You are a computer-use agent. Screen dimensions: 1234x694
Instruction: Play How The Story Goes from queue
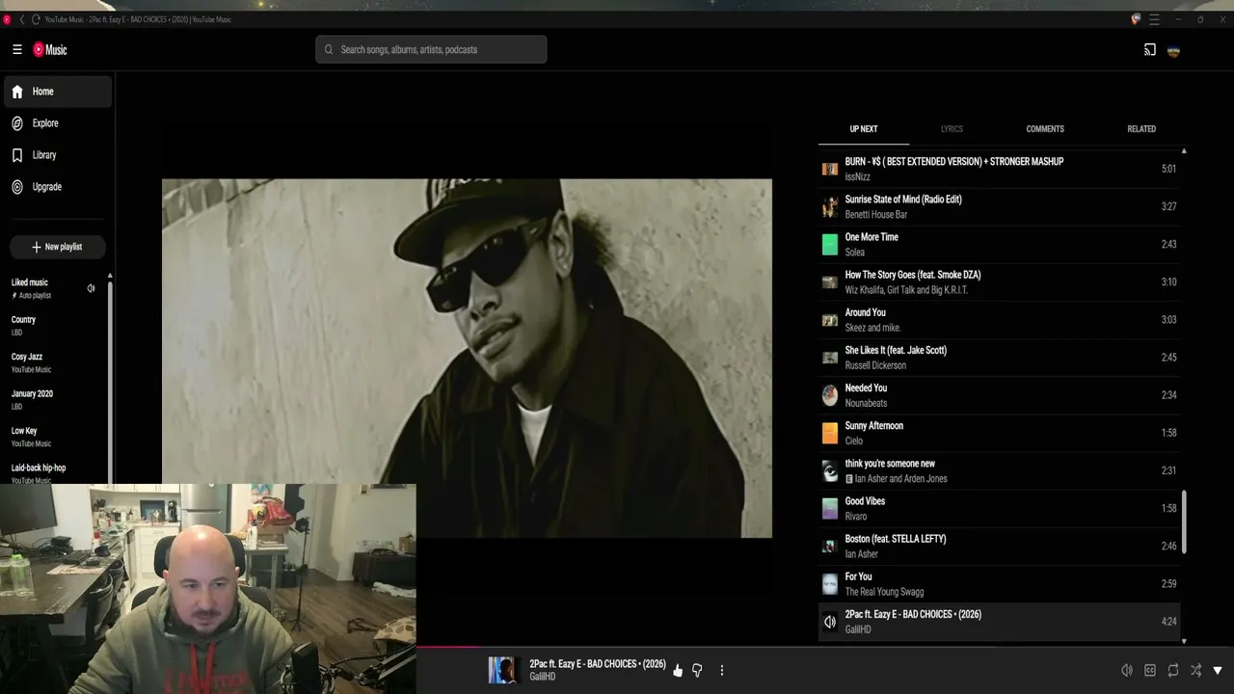pyautogui.click(x=999, y=281)
